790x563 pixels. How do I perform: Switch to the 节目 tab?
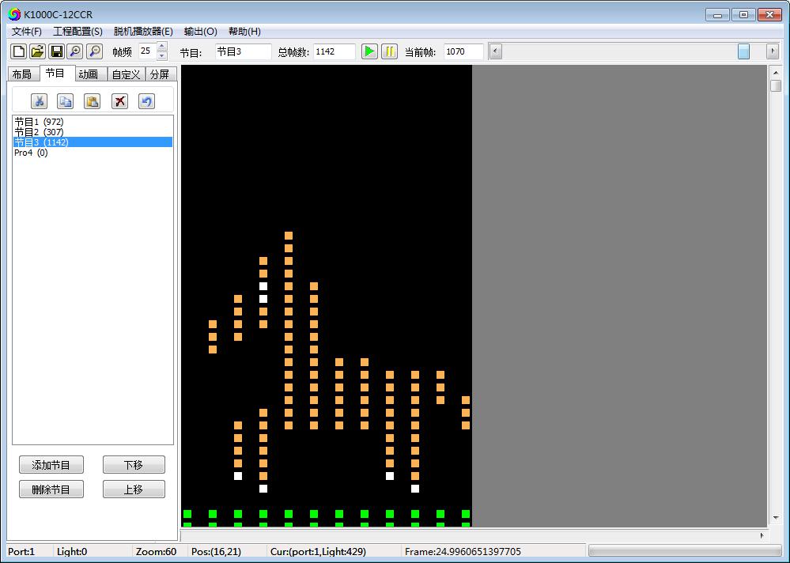56,73
